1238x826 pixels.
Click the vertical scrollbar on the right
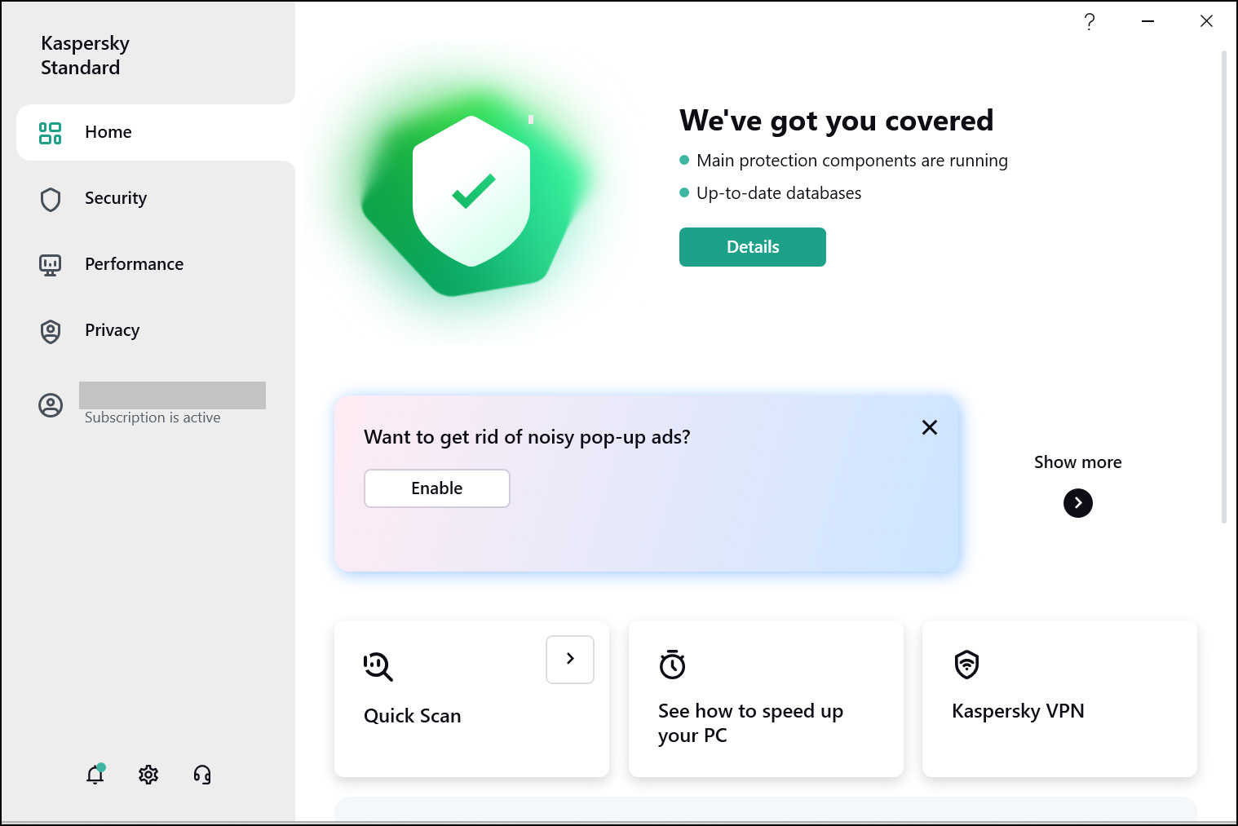click(1223, 285)
